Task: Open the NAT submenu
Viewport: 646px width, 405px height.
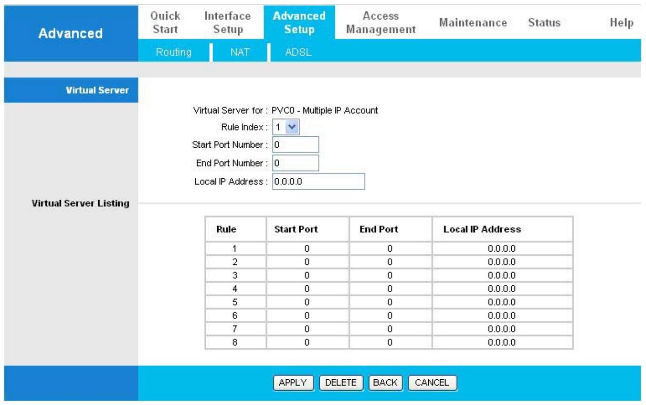Action: click(240, 52)
